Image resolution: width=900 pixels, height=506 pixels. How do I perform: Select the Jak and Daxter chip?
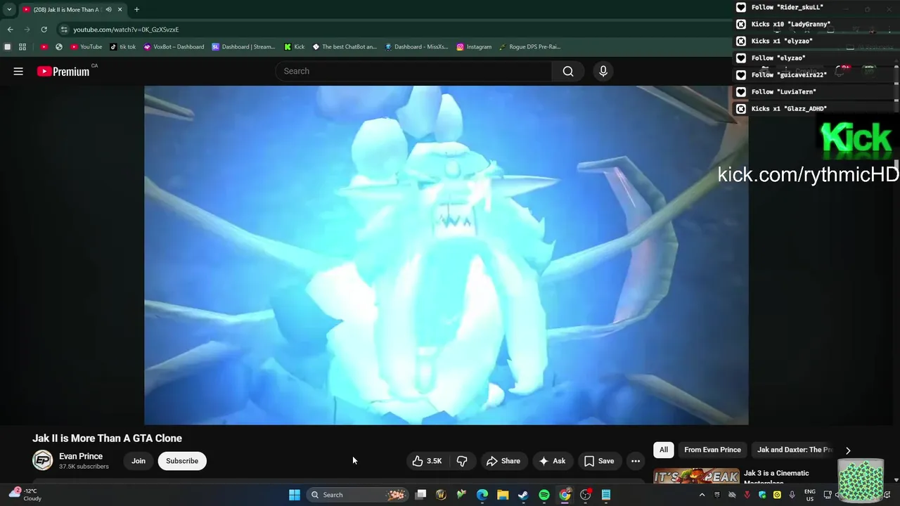click(x=795, y=450)
